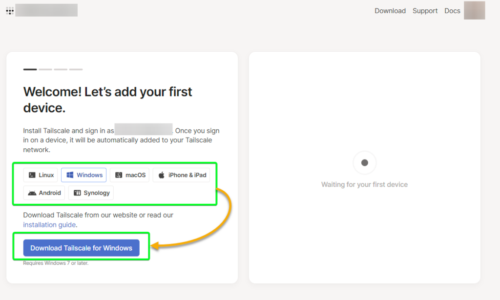This screenshot has width=500, height=300.
Task: Select the Synology platform option
Action: point(91,193)
